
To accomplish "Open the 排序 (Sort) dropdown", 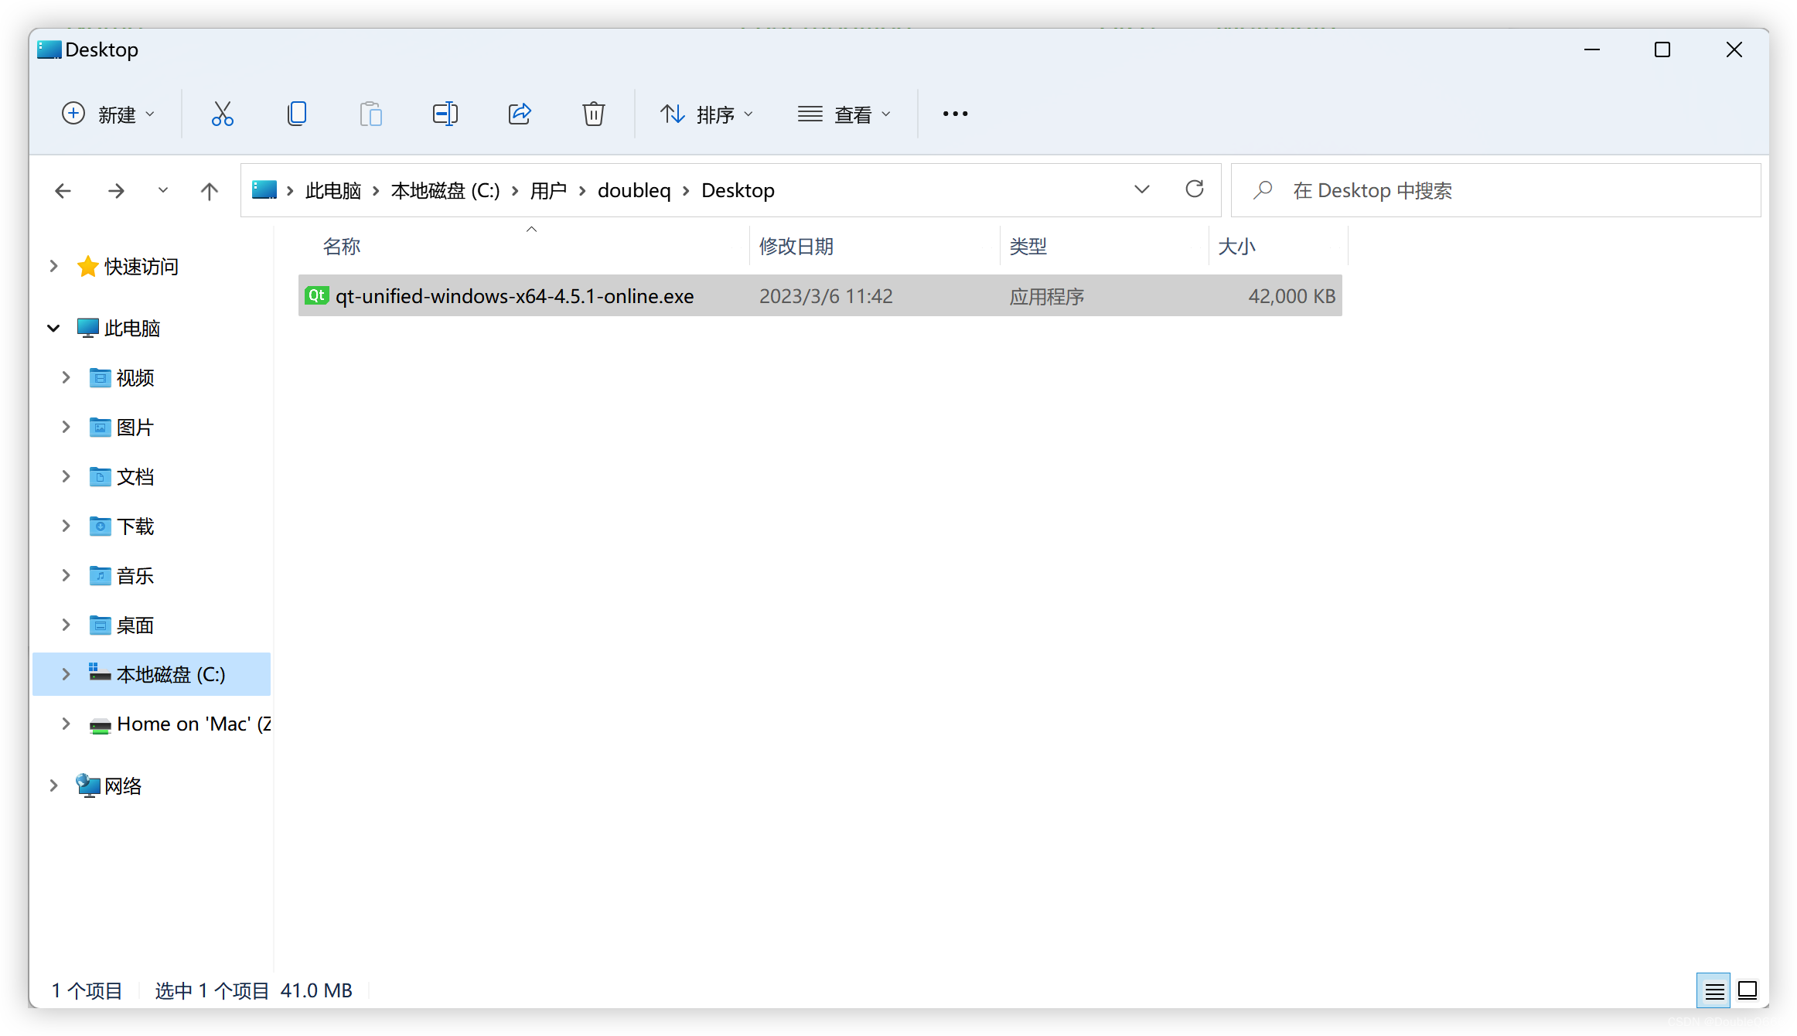I will [x=706, y=114].
